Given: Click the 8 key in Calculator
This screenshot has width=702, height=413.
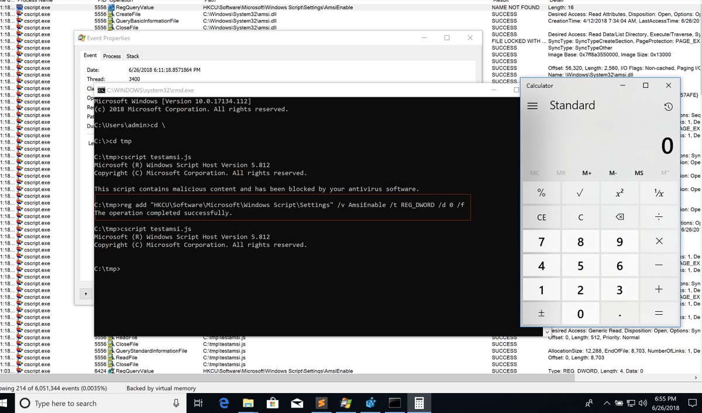Looking at the screenshot, I should 580,242.
